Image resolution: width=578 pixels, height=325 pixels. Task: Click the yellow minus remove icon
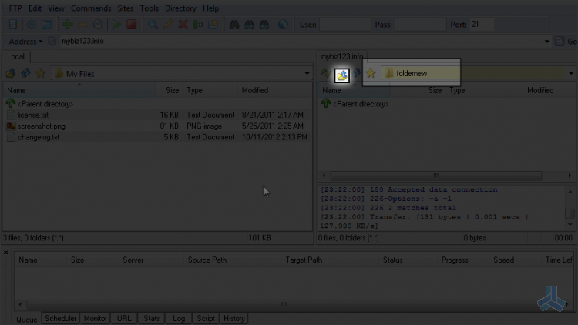coord(82,25)
